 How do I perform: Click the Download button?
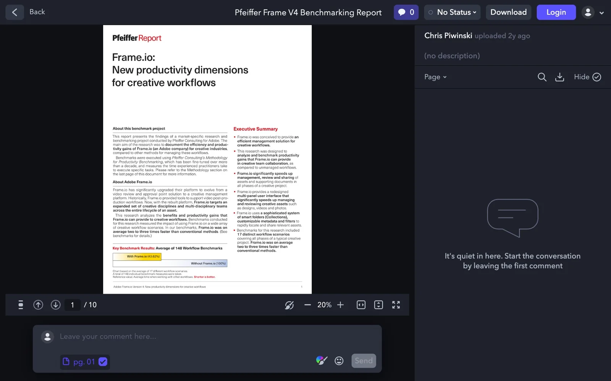click(x=508, y=12)
